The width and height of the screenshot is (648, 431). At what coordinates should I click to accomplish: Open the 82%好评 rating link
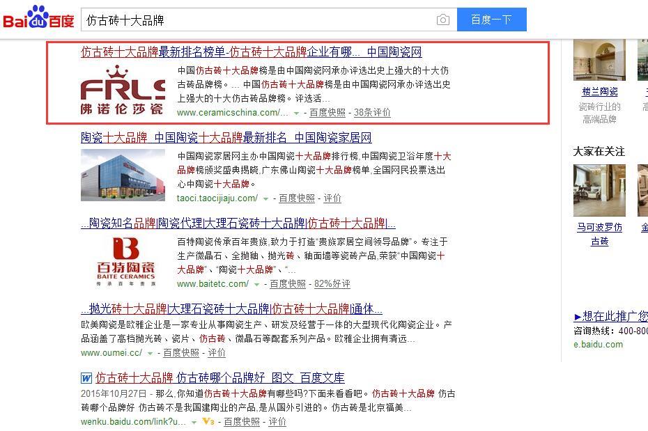tap(332, 283)
